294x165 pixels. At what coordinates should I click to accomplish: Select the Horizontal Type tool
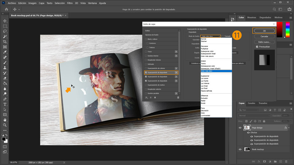tap(5, 105)
